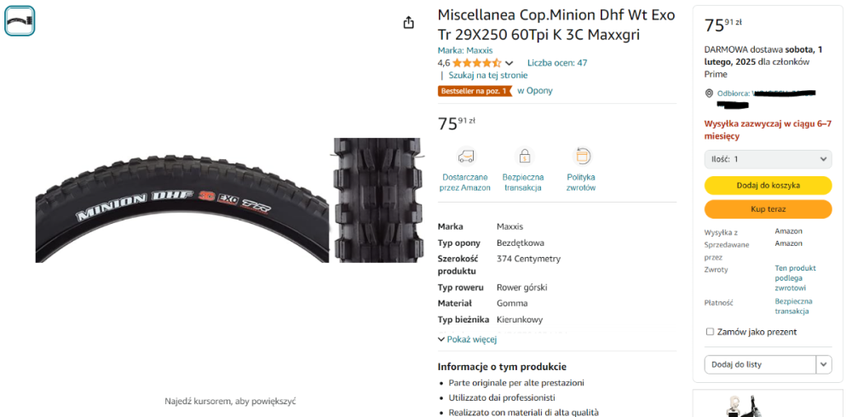The height and width of the screenshot is (417, 852).
Task: Click the share icon above product image
Action: click(x=409, y=23)
